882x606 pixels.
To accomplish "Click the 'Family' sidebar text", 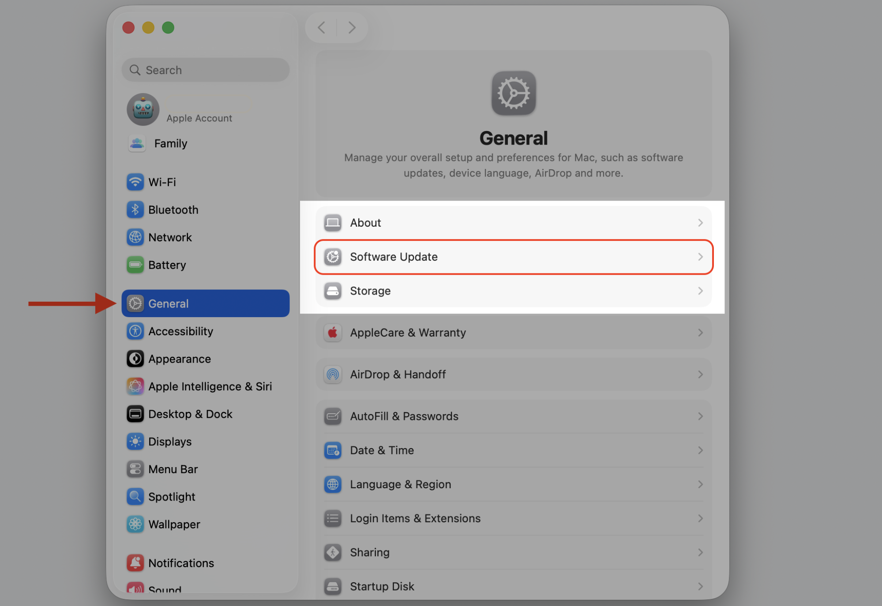I will (x=171, y=143).
